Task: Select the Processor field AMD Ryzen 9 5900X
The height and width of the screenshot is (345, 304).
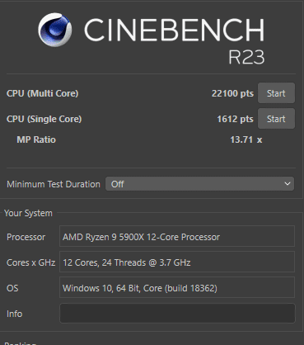Action: (x=177, y=237)
